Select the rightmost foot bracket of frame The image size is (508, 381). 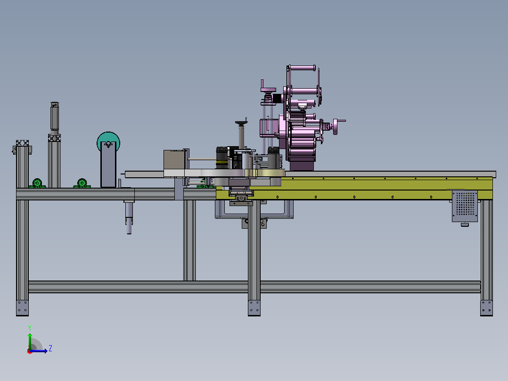coord(486,308)
